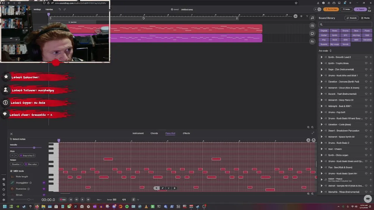Filter library by Drums tag

[345, 31]
